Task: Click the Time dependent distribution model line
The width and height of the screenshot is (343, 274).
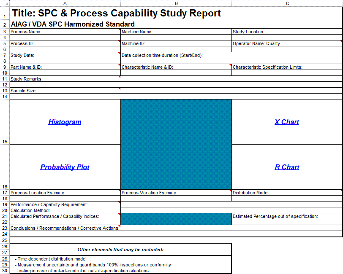Action: 51,259
